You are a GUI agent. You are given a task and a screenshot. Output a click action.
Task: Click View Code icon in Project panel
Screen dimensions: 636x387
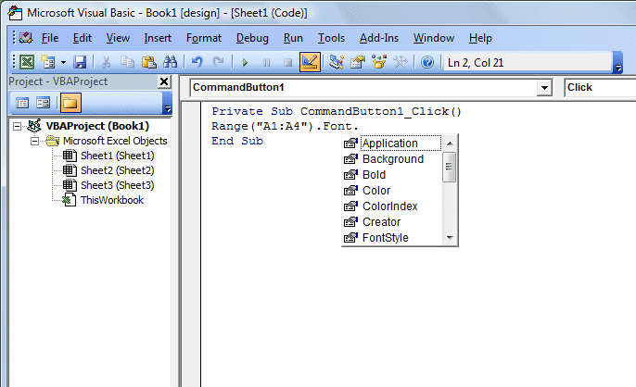(22, 103)
